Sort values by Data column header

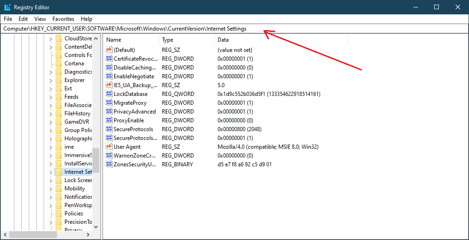[281, 40]
